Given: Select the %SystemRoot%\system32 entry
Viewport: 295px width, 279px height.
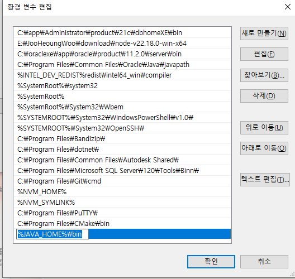Looking at the screenshot, I should pos(122,86).
